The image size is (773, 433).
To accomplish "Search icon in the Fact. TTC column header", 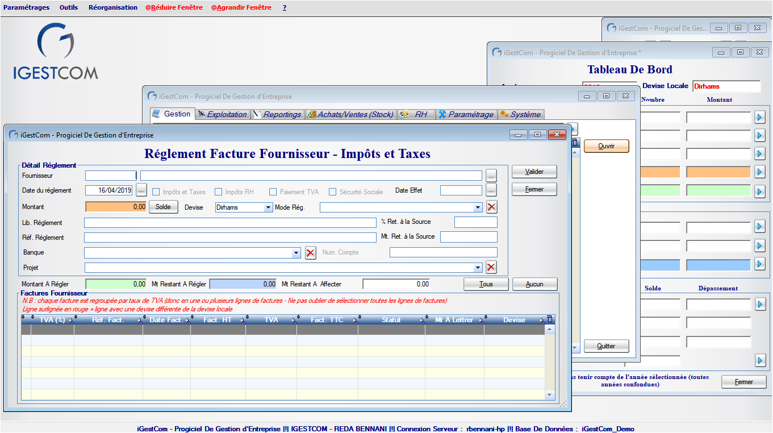I will (x=355, y=321).
